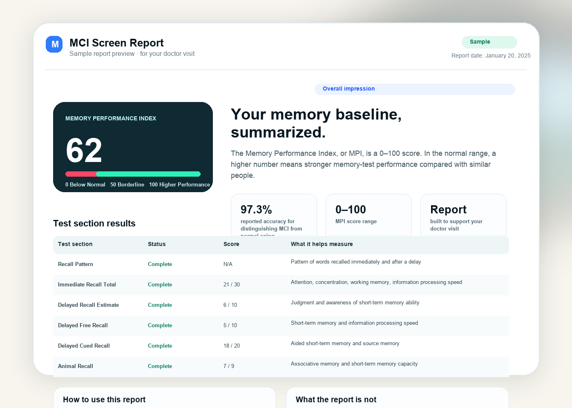
Task: Click Complete status for Delayed Cued Recall
Action: (160, 346)
